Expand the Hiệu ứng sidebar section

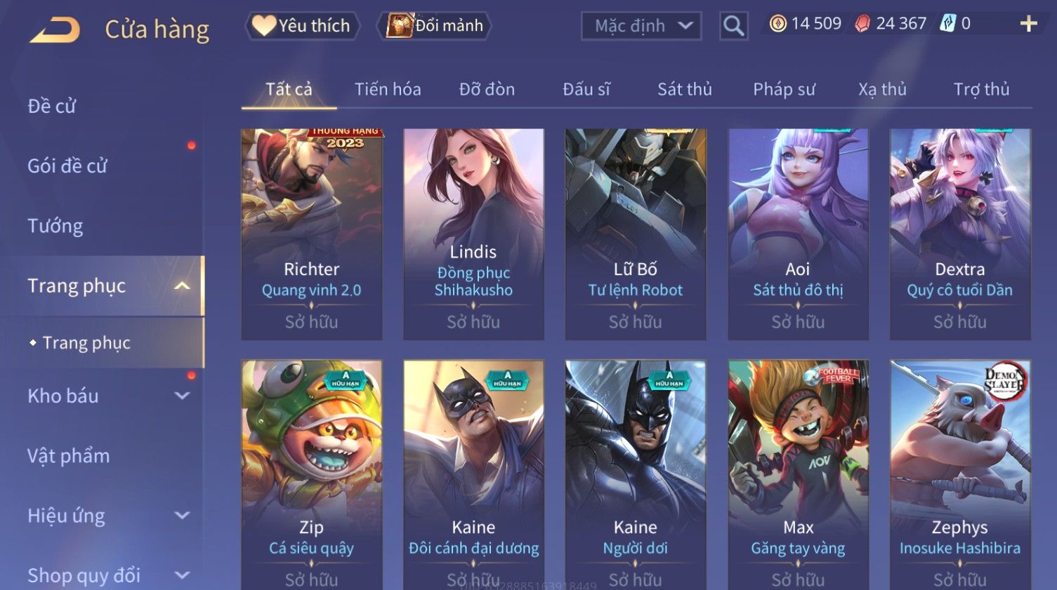[x=182, y=516]
